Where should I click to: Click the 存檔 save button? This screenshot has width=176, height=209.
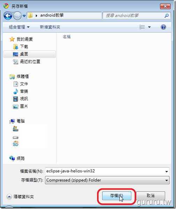coord(117,196)
